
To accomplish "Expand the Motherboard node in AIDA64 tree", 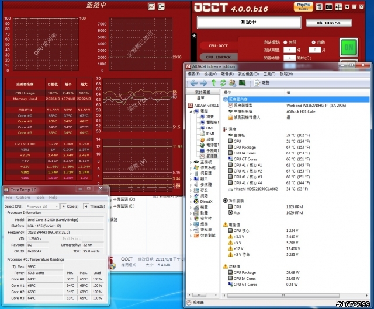I will [x=191, y=162].
